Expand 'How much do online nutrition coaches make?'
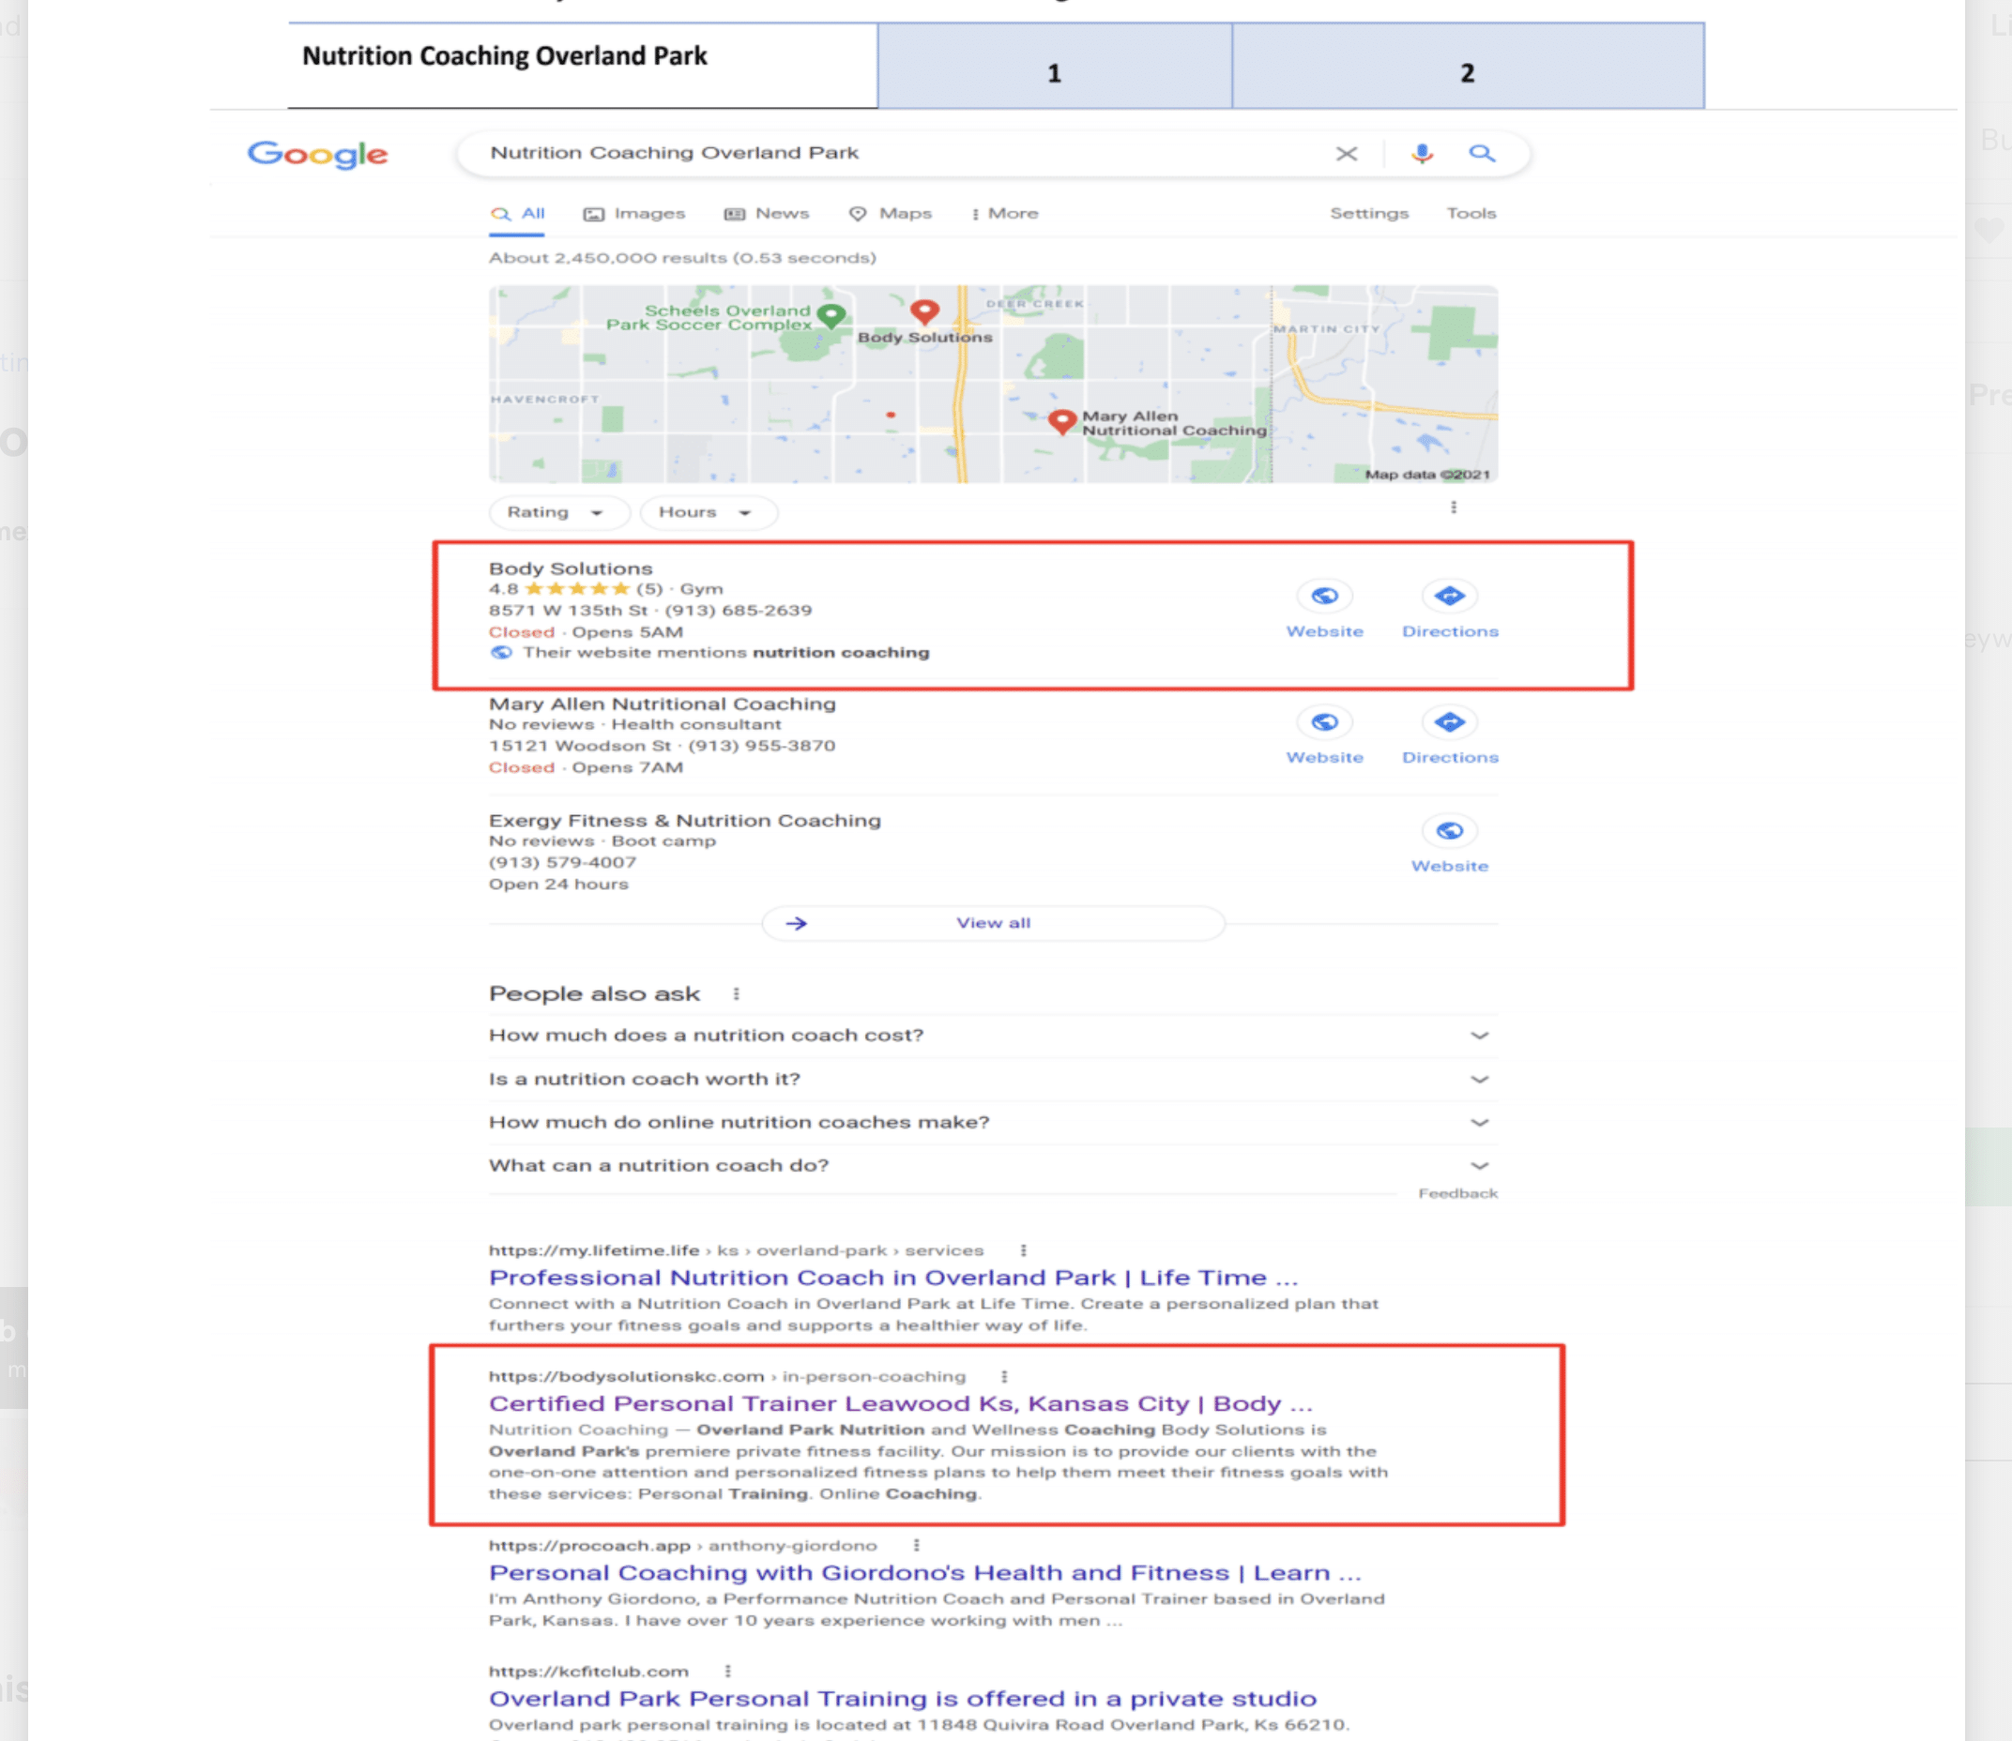 [992, 1123]
